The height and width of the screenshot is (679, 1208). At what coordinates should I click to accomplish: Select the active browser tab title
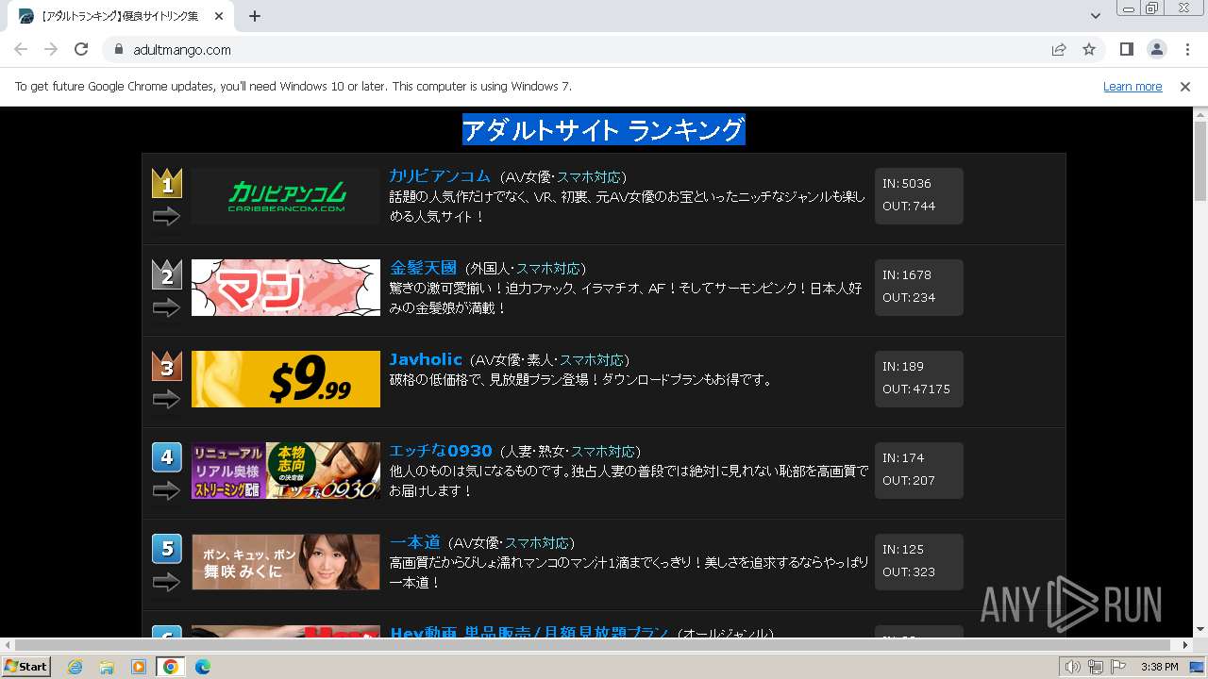[x=120, y=16]
